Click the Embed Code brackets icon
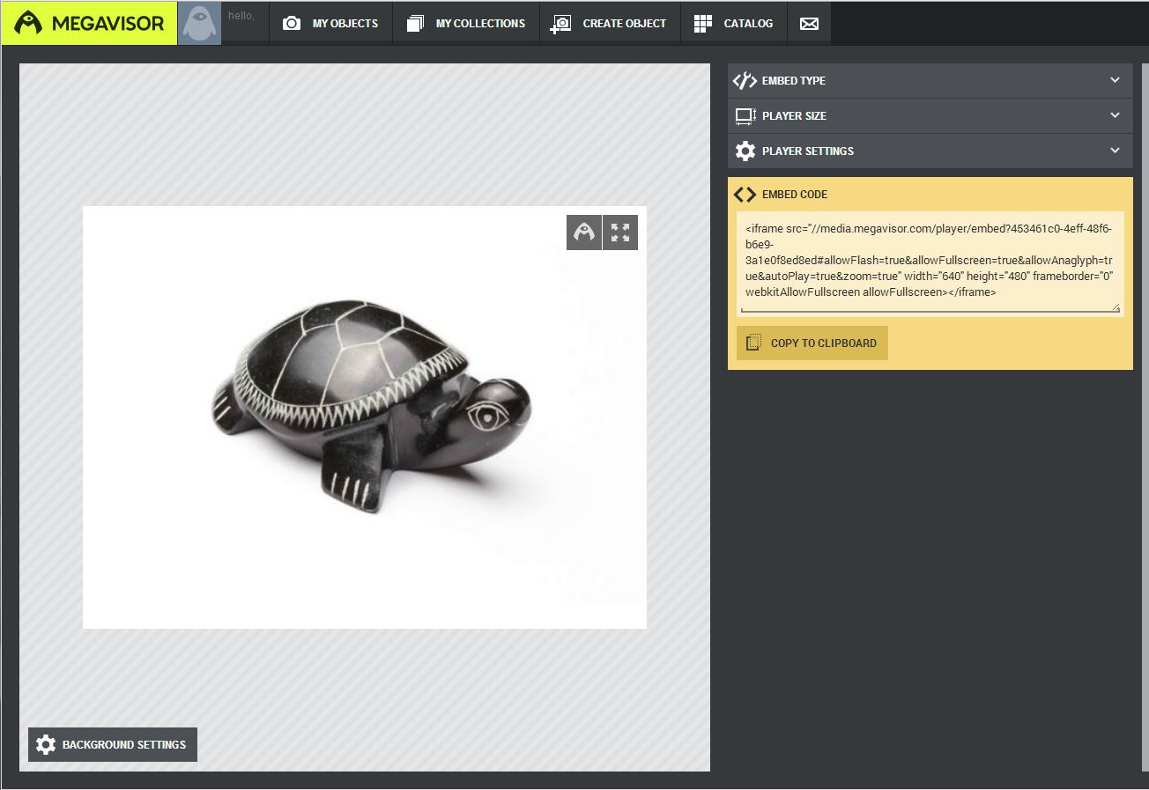The height and width of the screenshot is (790, 1149). click(x=745, y=195)
